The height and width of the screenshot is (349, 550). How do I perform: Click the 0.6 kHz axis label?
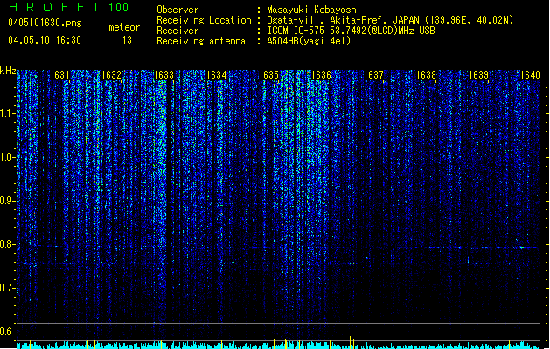point(7,332)
